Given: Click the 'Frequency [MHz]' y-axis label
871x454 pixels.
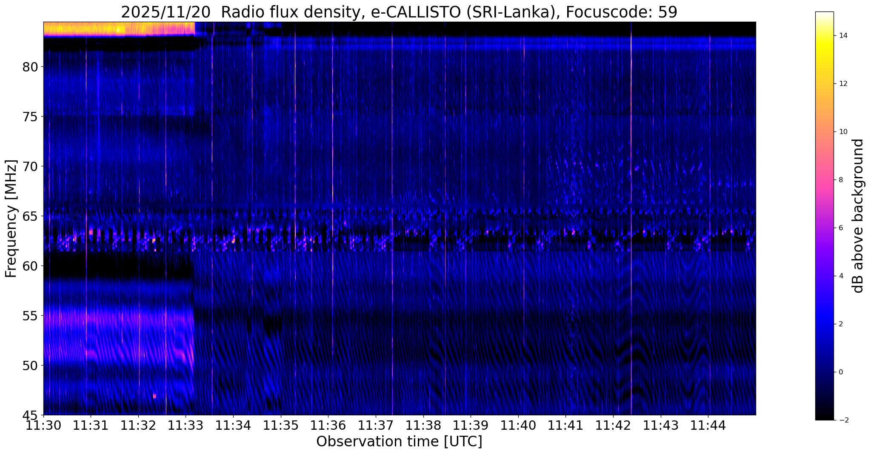Looking at the screenshot, I should tap(11, 219).
